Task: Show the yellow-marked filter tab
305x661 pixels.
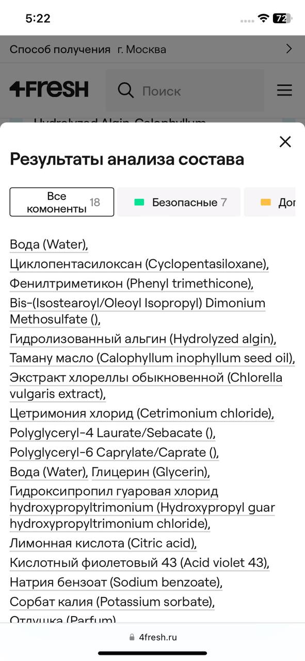Action: click(x=269, y=202)
